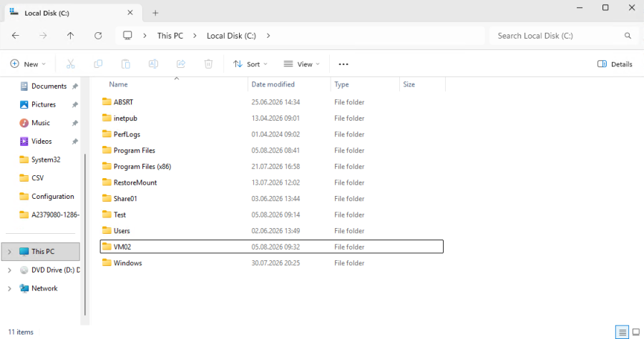Click the navigation pane scrollbar

coord(85,235)
